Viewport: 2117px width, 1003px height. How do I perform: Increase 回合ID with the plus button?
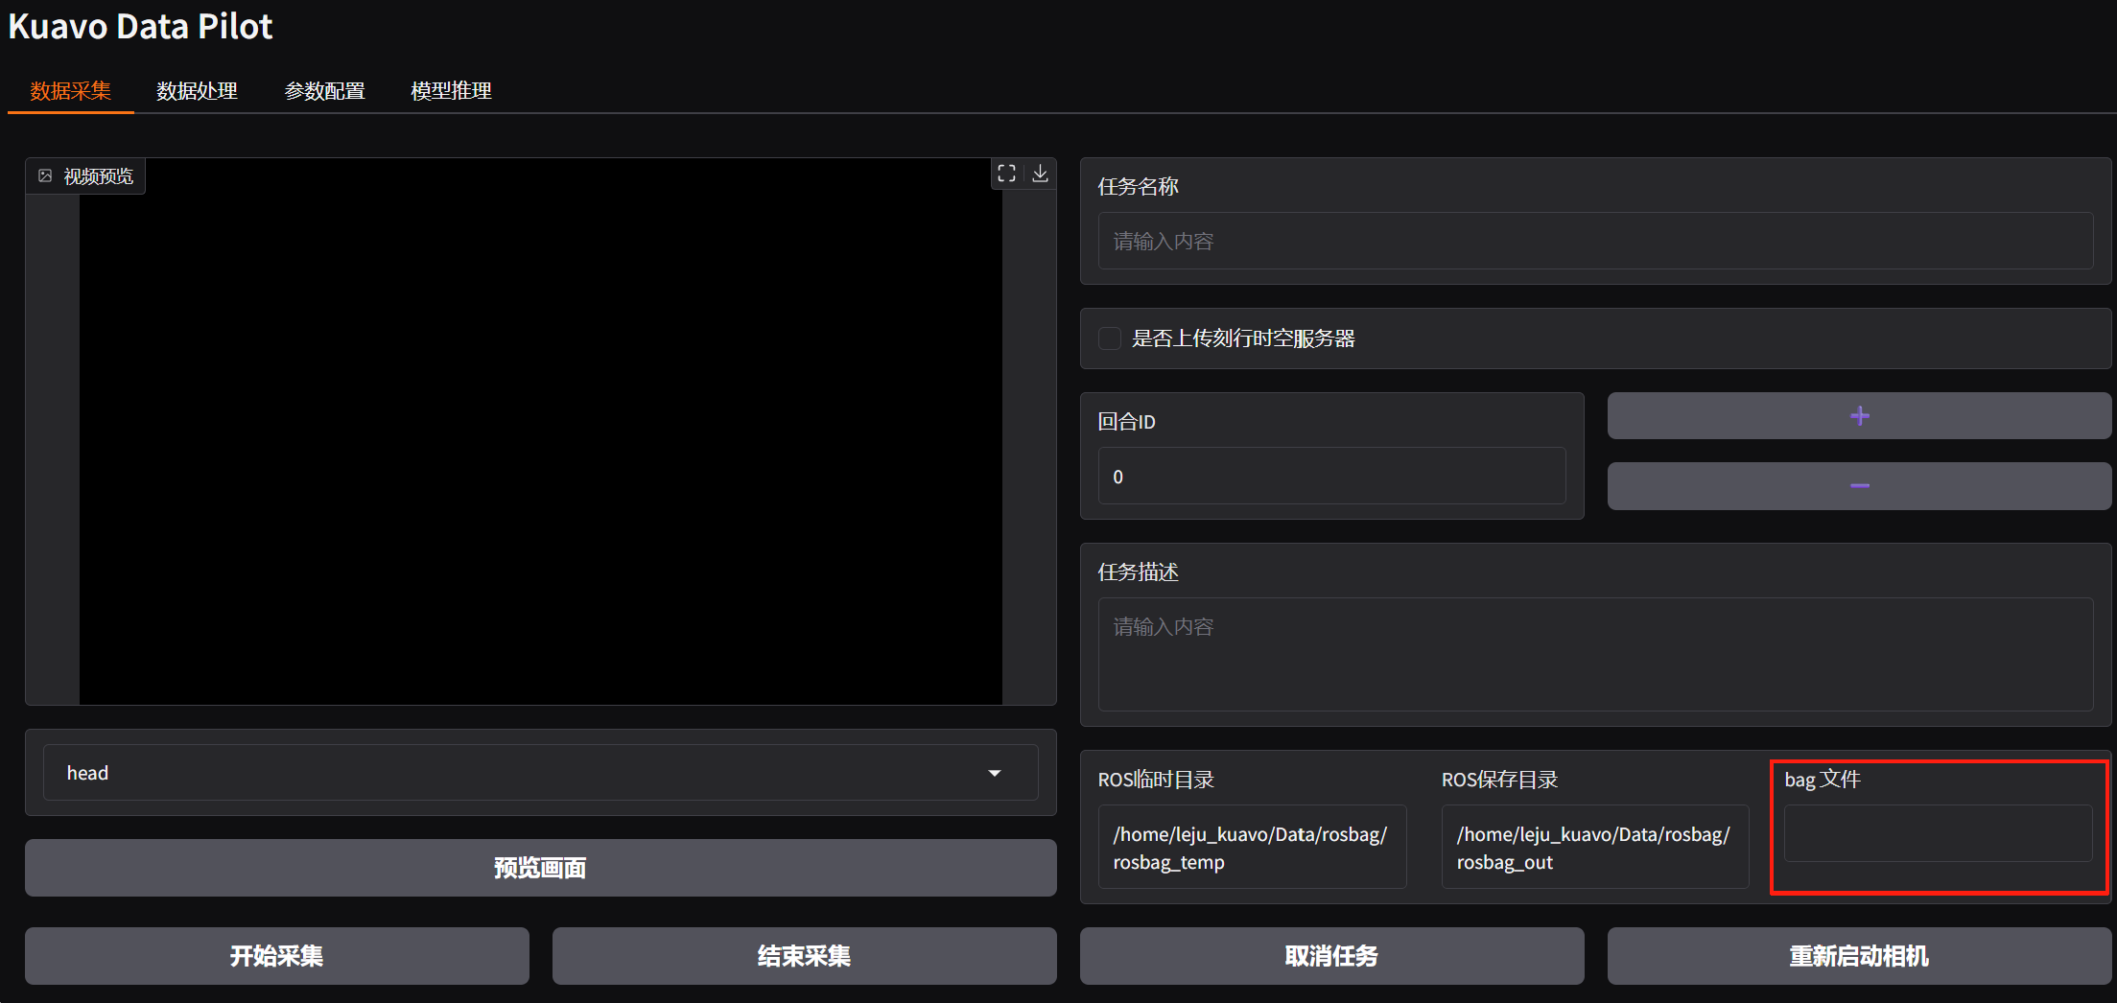coord(1859,415)
